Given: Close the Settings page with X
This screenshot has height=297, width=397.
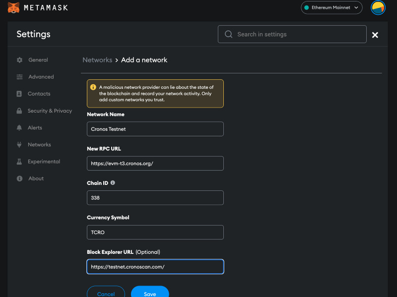Looking at the screenshot, I should coord(375,35).
